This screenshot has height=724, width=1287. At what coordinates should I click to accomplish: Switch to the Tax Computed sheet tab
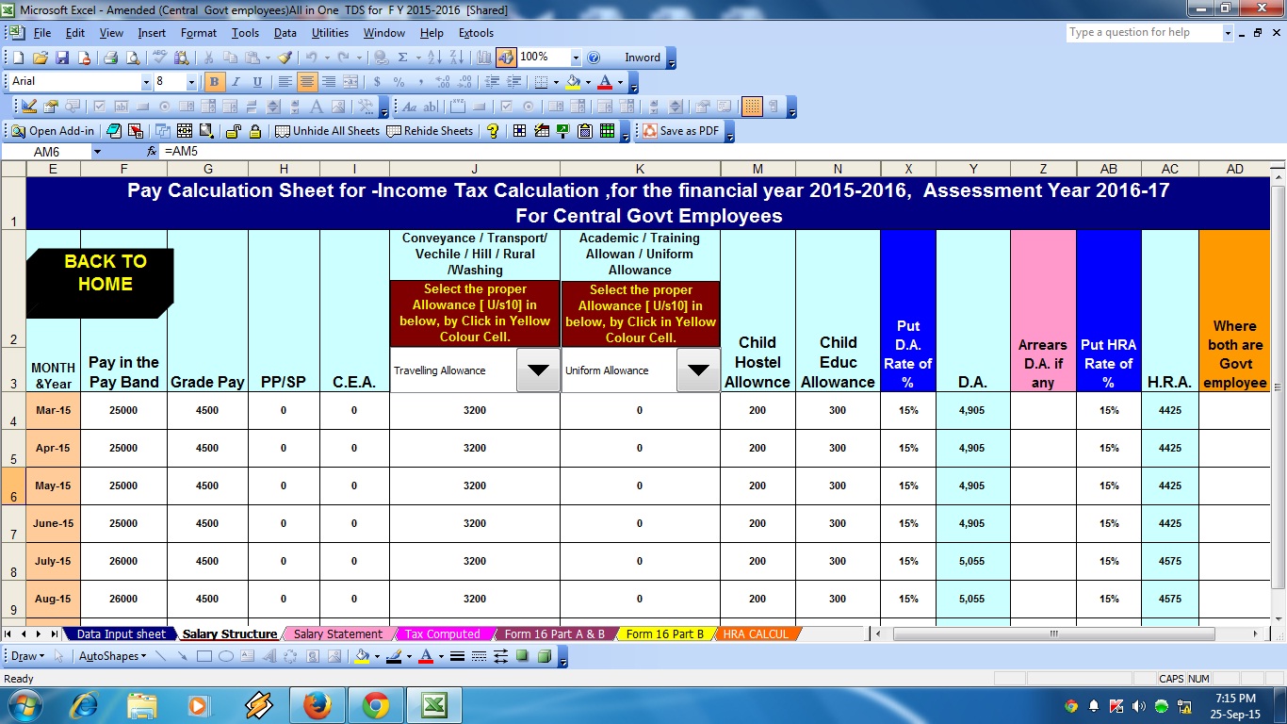tap(442, 634)
